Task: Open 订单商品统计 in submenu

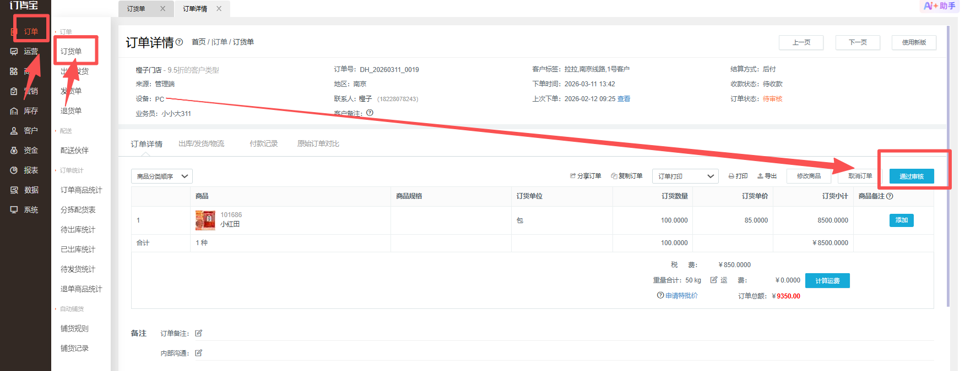Action: (x=81, y=190)
